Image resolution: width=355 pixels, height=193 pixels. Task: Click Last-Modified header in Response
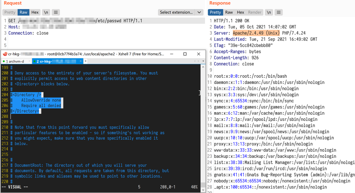point(265,39)
